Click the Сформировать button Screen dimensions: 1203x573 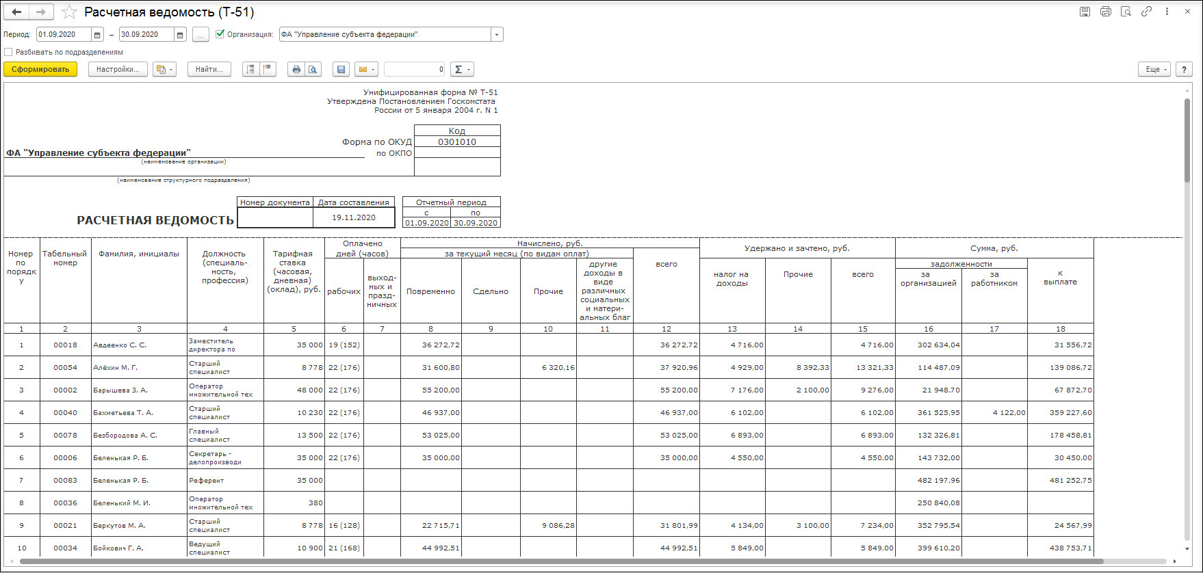pyautogui.click(x=40, y=69)
